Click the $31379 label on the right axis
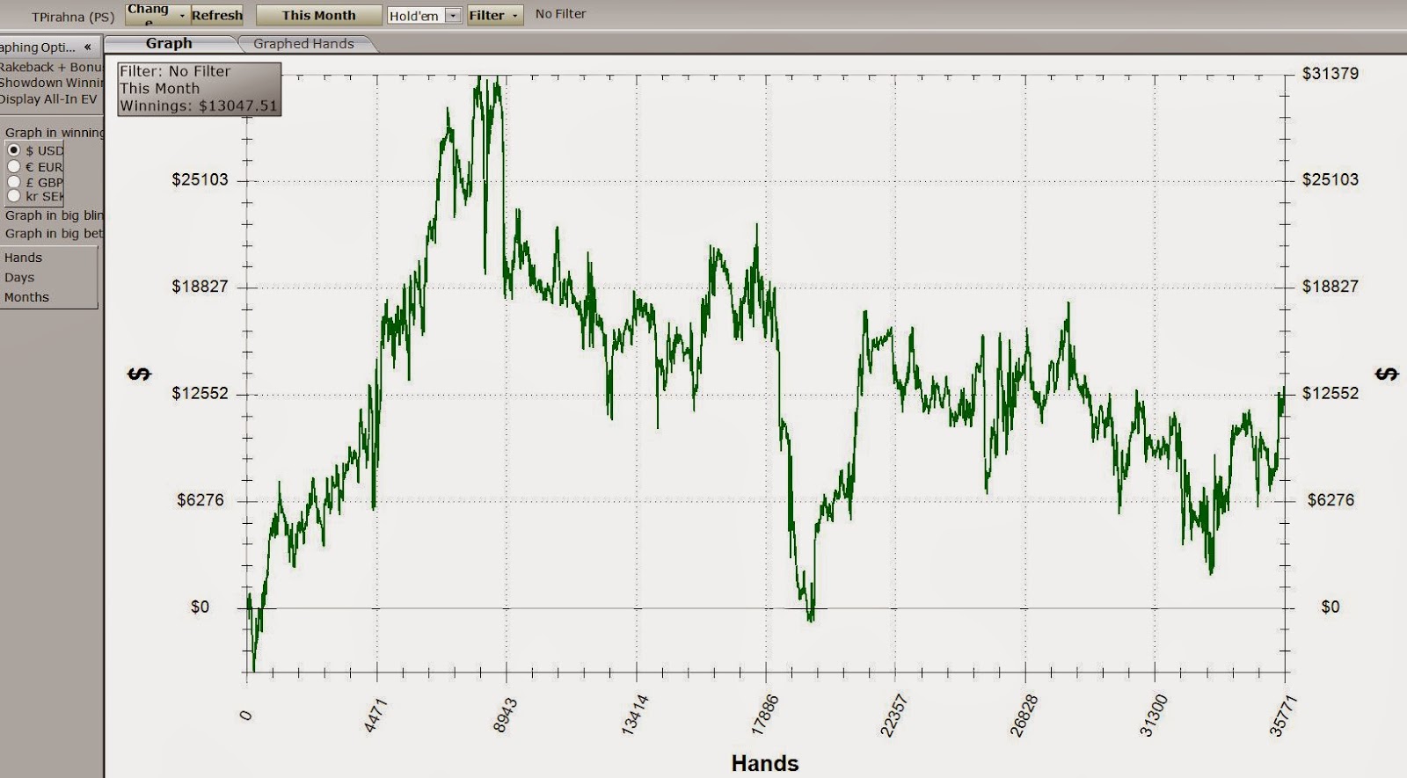1407x778 pixels. tap(1330, 74)
